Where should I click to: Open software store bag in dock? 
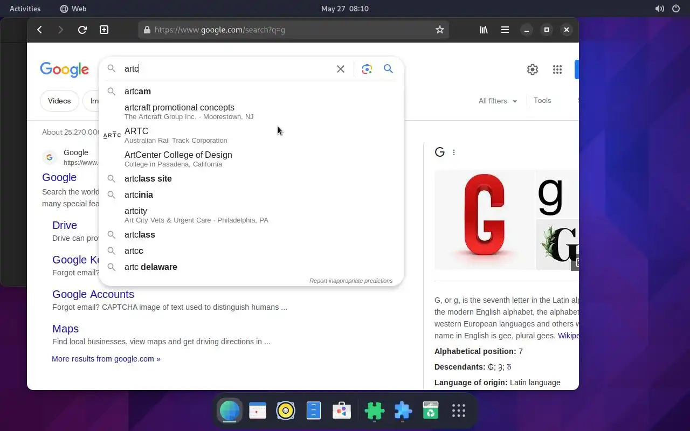(342, 411)
